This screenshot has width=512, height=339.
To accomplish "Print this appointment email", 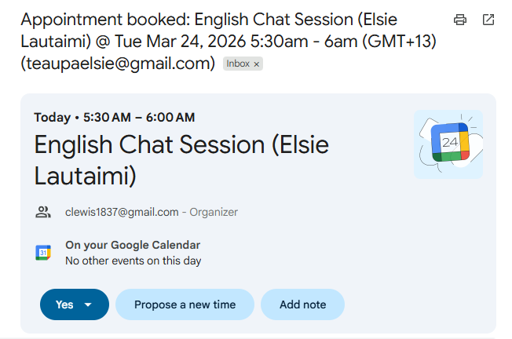I will [460, 20].
